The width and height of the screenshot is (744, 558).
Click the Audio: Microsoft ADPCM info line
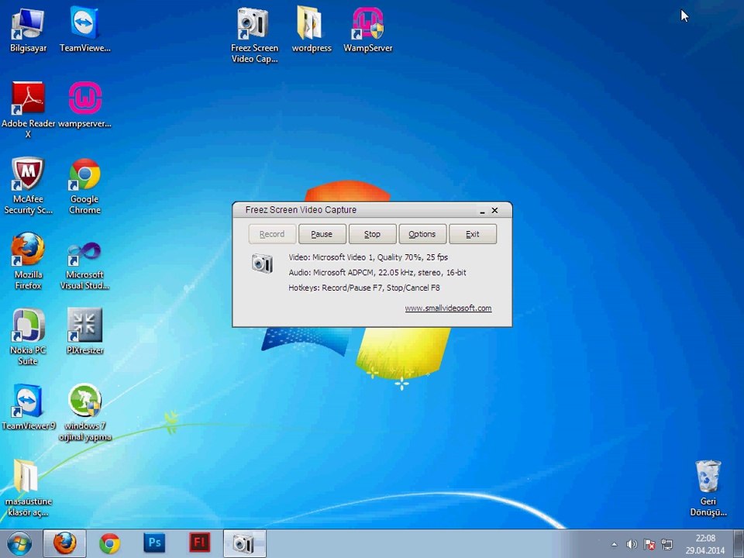[x=377, y=272]
